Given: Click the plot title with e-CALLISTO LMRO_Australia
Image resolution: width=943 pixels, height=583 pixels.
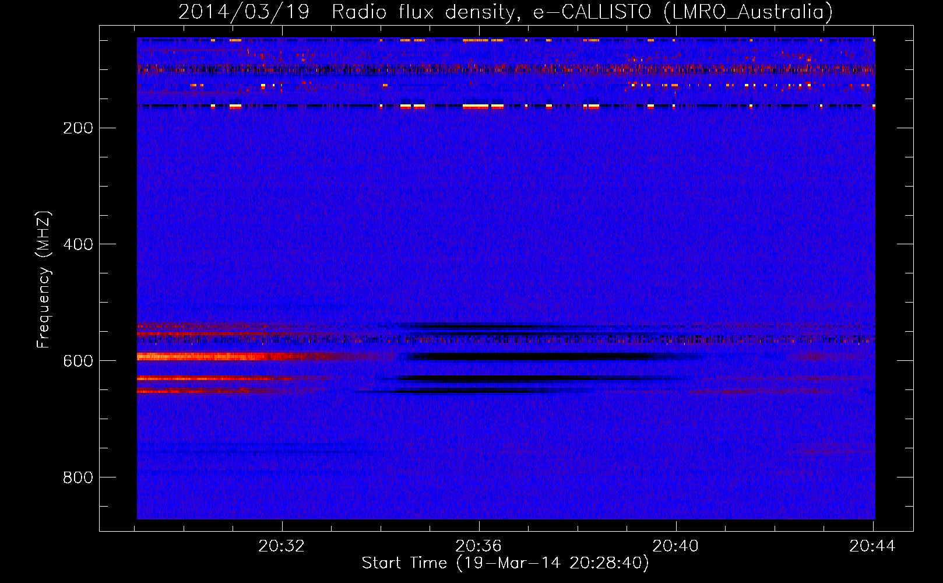Looking at the screenshot, I should (505, 12).
